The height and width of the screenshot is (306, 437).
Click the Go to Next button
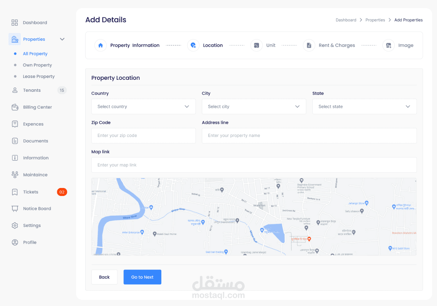142,277
